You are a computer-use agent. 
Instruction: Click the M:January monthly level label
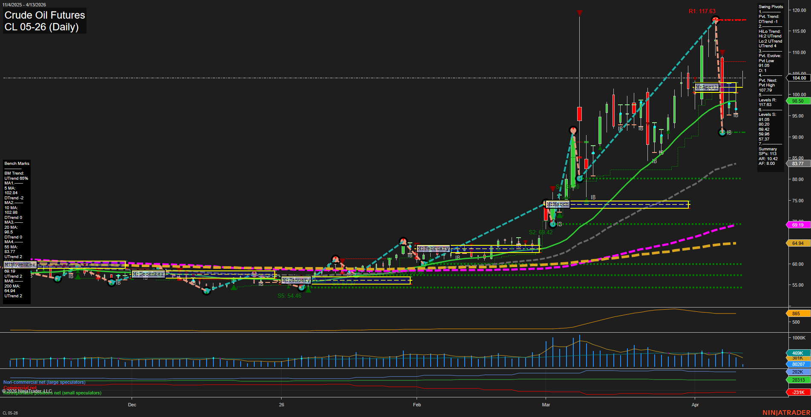296,280
